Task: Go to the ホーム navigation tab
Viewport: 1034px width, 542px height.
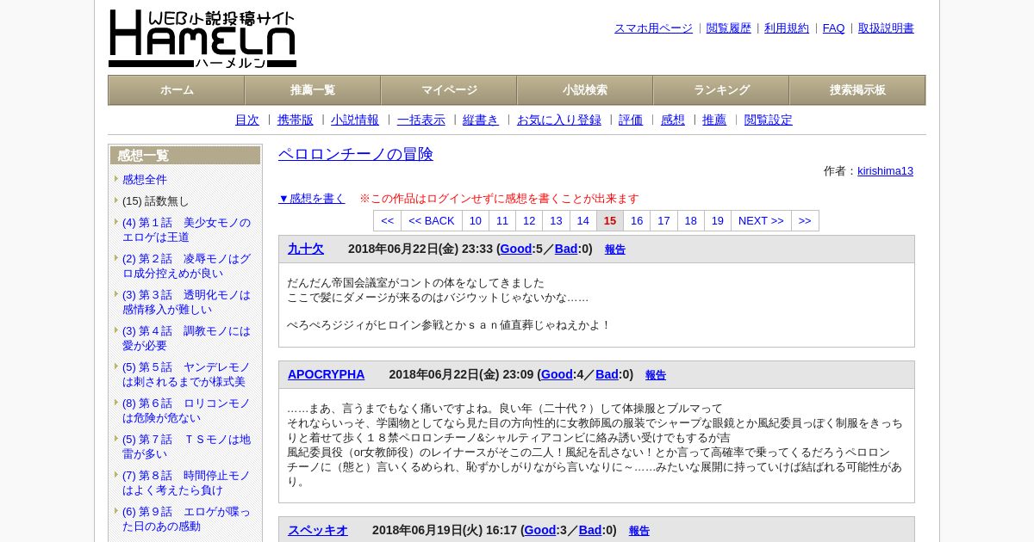Action: pos(177,90)
